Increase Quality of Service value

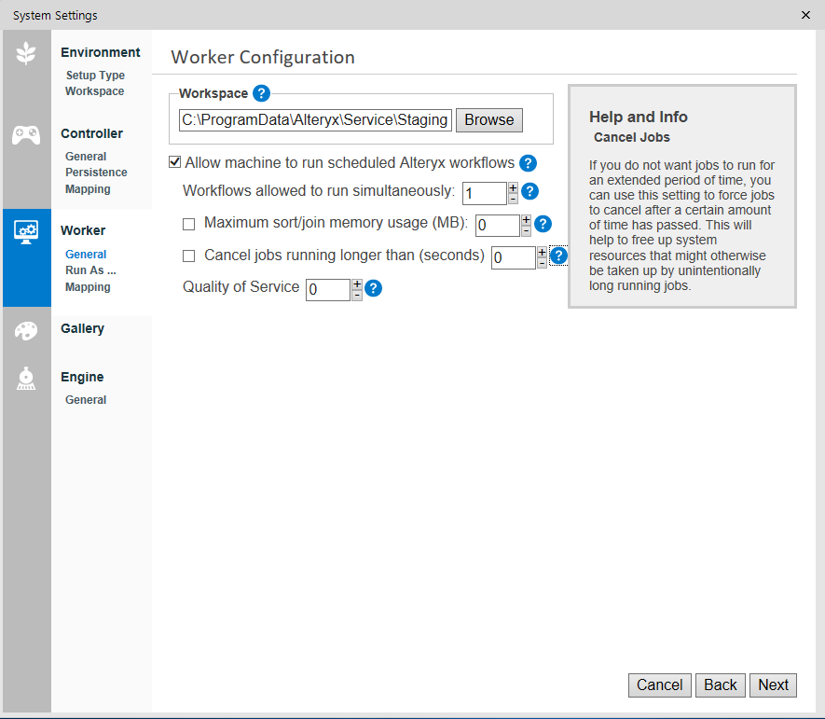pos(357,284)
